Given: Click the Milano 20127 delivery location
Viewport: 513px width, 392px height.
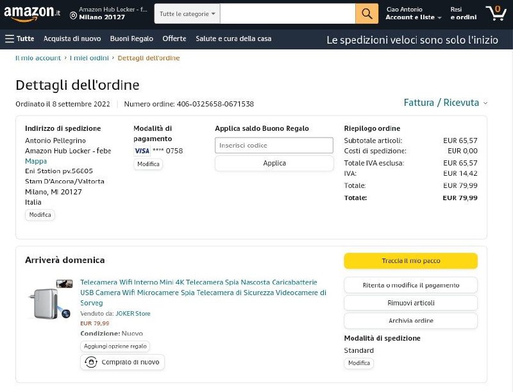Looking at the screenshot, I should coord(102,17).
